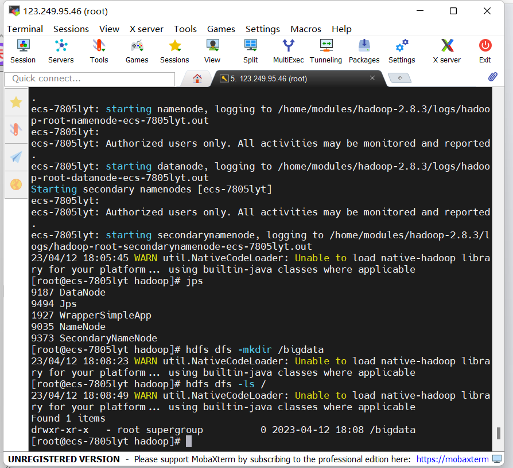Viewport: 513px width, 468px height.
Task: Click the red Exit power icon
Action: [485, 51]
